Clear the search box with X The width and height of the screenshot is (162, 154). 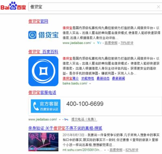[x=158, y=7]
